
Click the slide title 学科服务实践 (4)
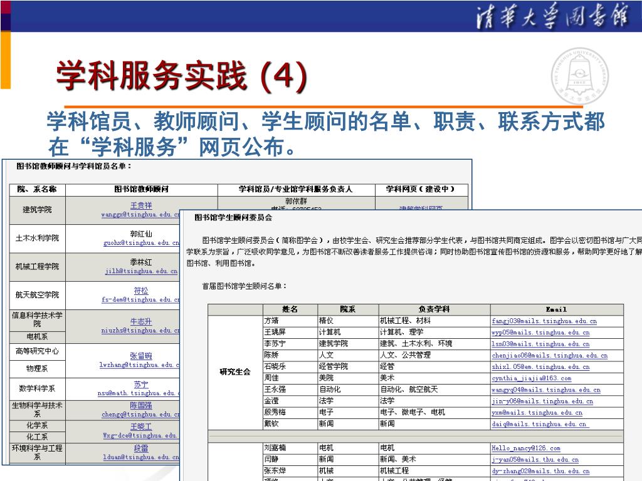182,76
